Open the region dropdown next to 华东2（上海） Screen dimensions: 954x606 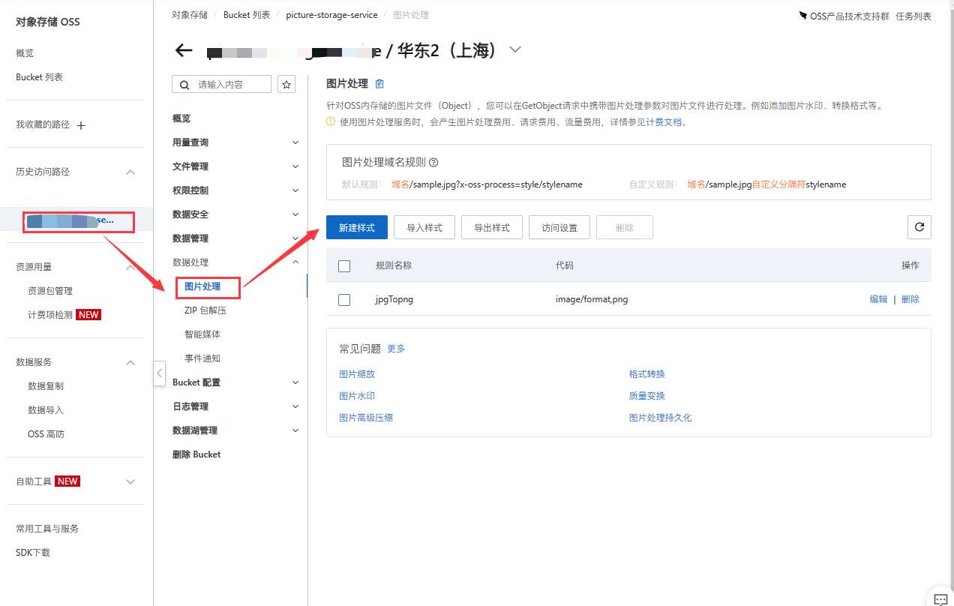514,50
